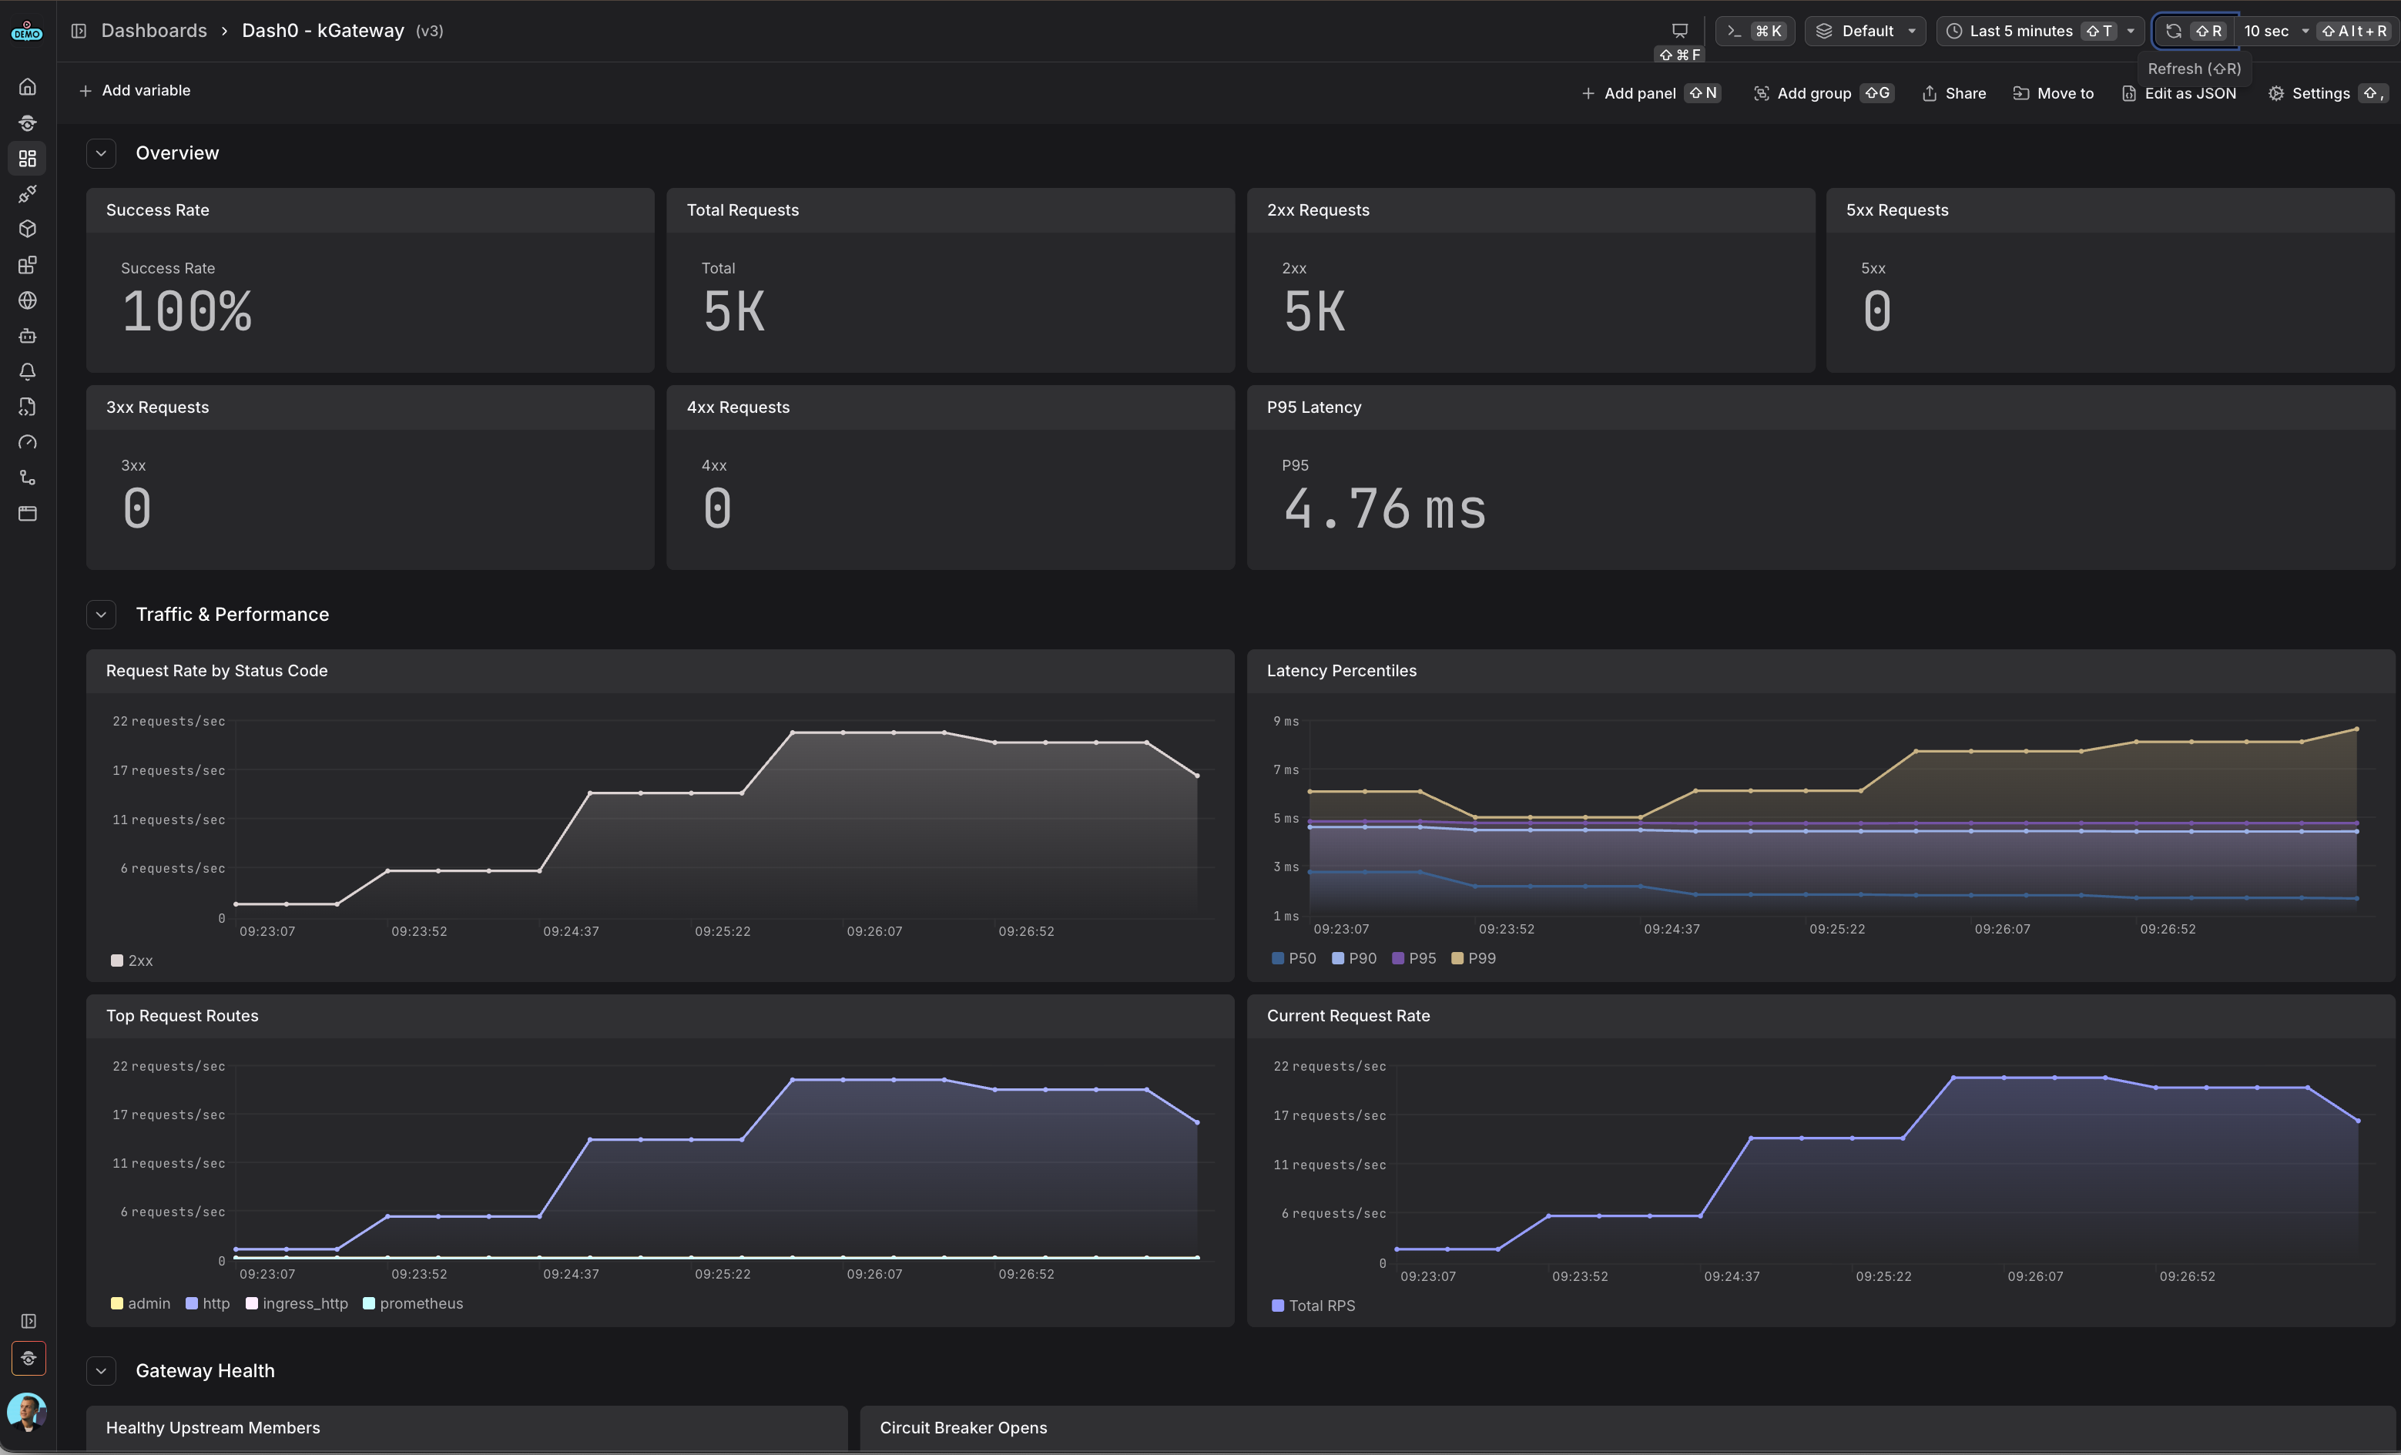Click the cube icon in sidebar
Screen dimensions: 2401x1455
(27, 229)
